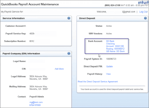
Task: Click the Payroll System ID 100096723
Action: pyautogui.click(x=111, y=59)
